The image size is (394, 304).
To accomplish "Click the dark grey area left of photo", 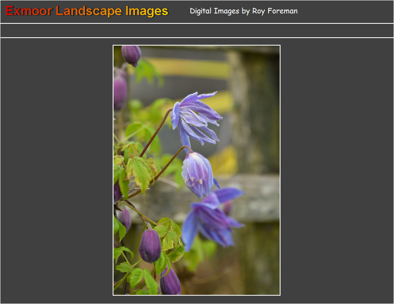I will click(56, 170).
